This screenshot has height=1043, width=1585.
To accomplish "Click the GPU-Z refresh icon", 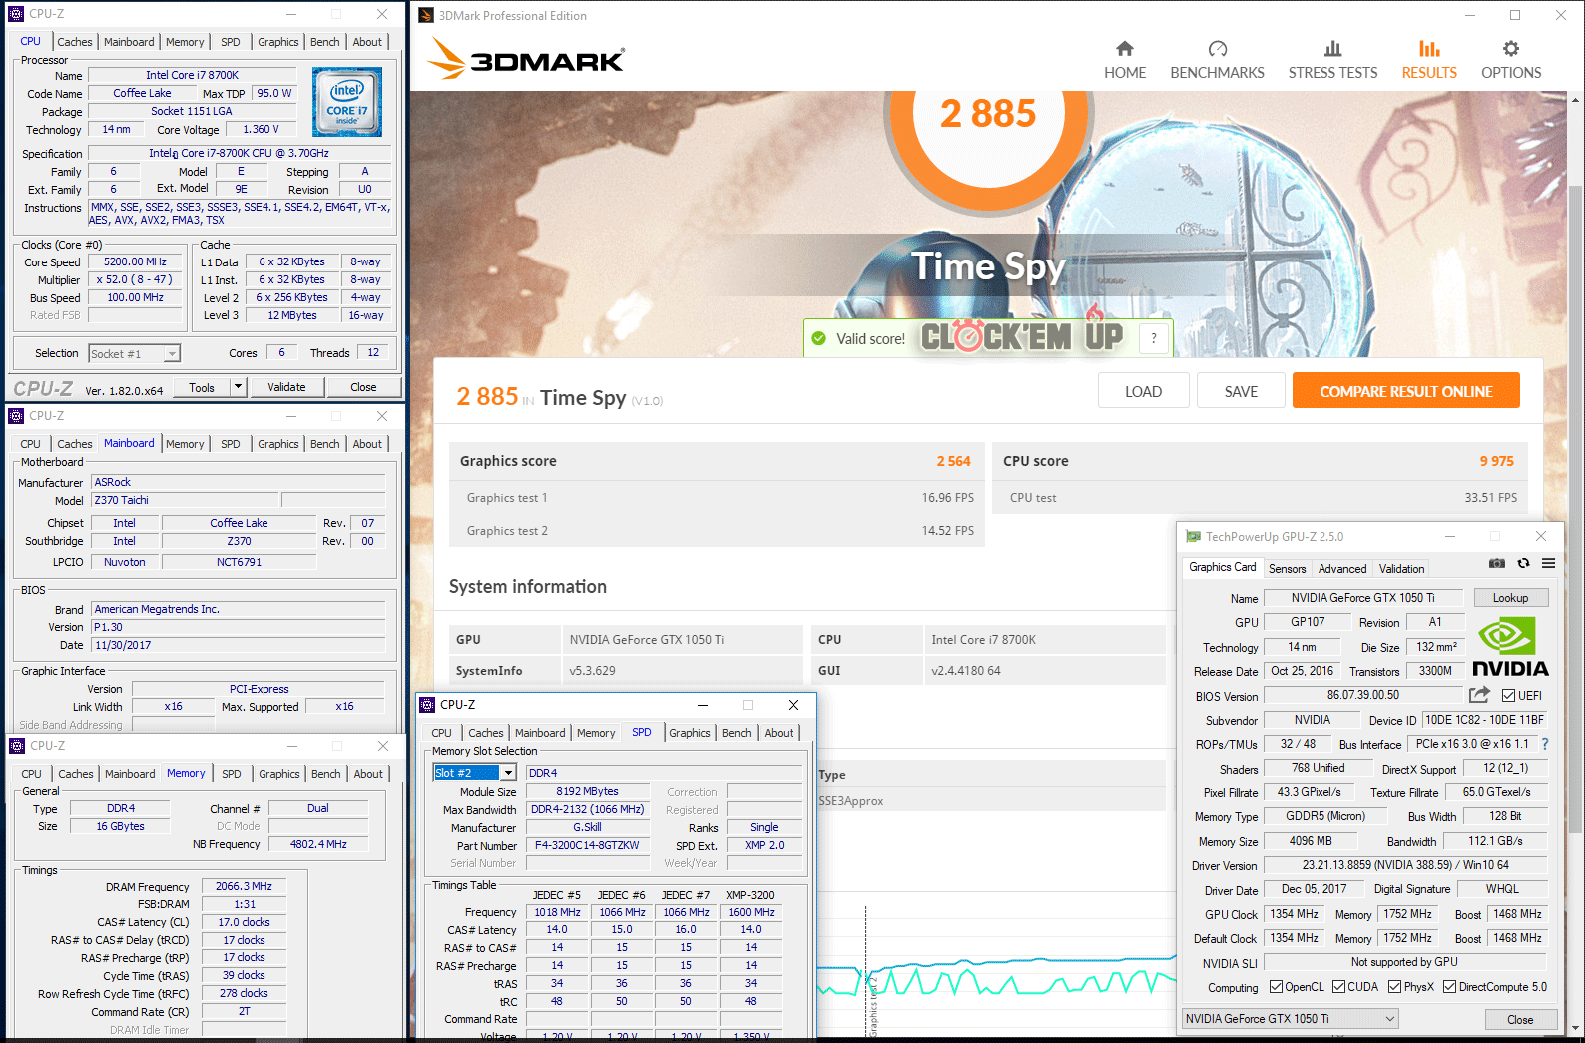I will [x=1523, y=564].
